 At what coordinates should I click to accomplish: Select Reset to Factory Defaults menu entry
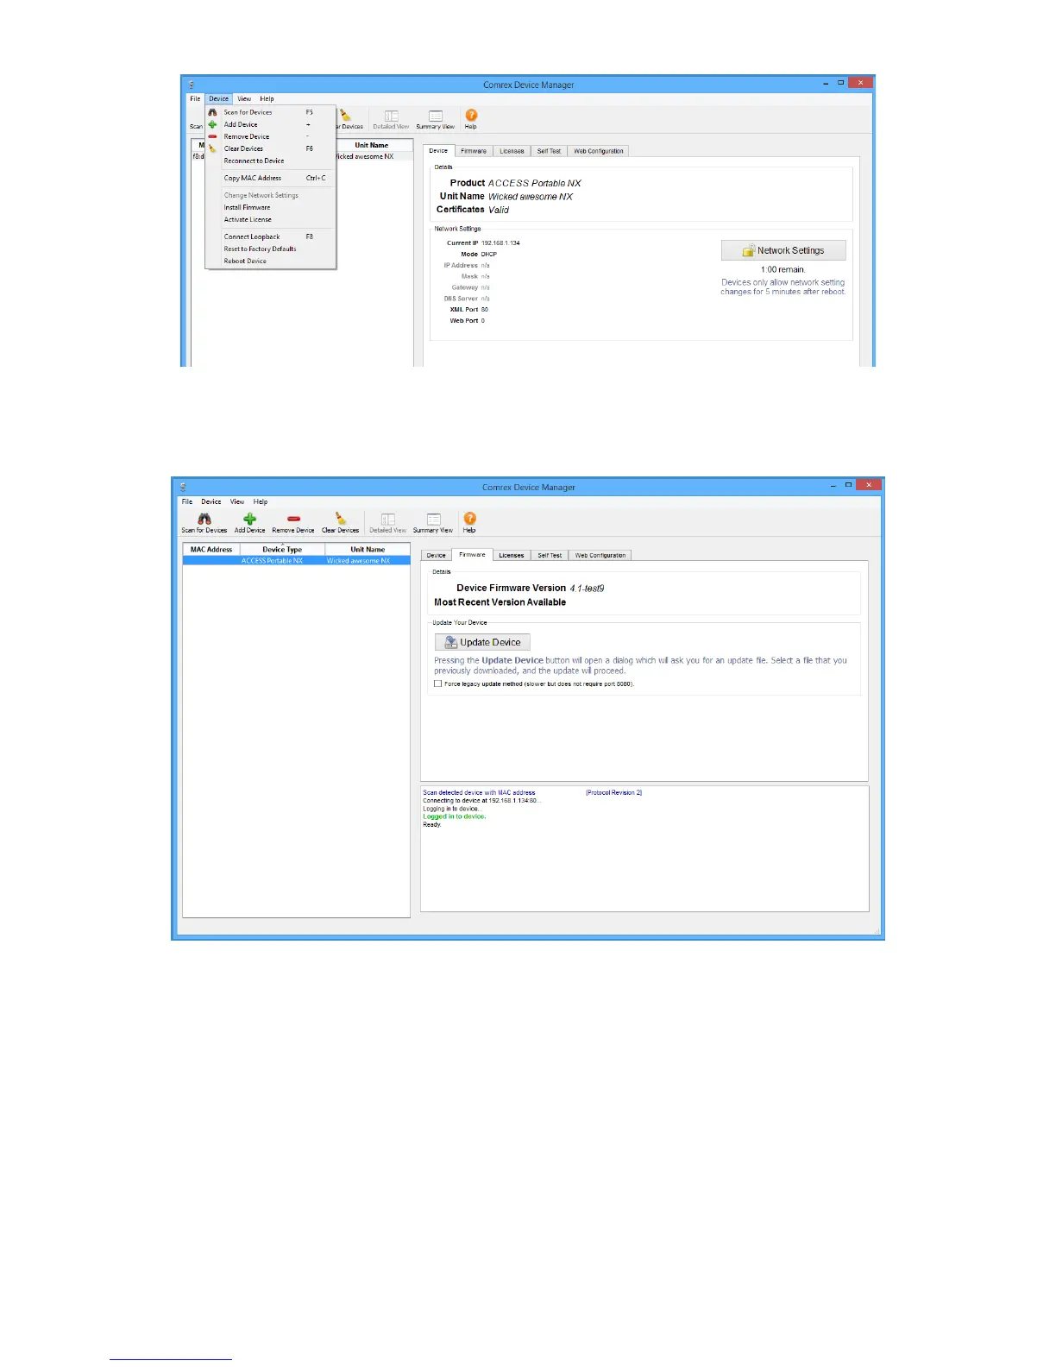(270, 249)
